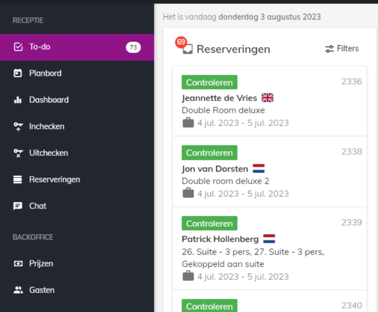Click Controleren on reservation 2340

(209, 306)
